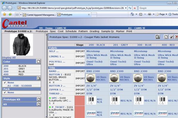
Task: Click the Refresh icon beside address bar
Action: (x=130, y=8)
